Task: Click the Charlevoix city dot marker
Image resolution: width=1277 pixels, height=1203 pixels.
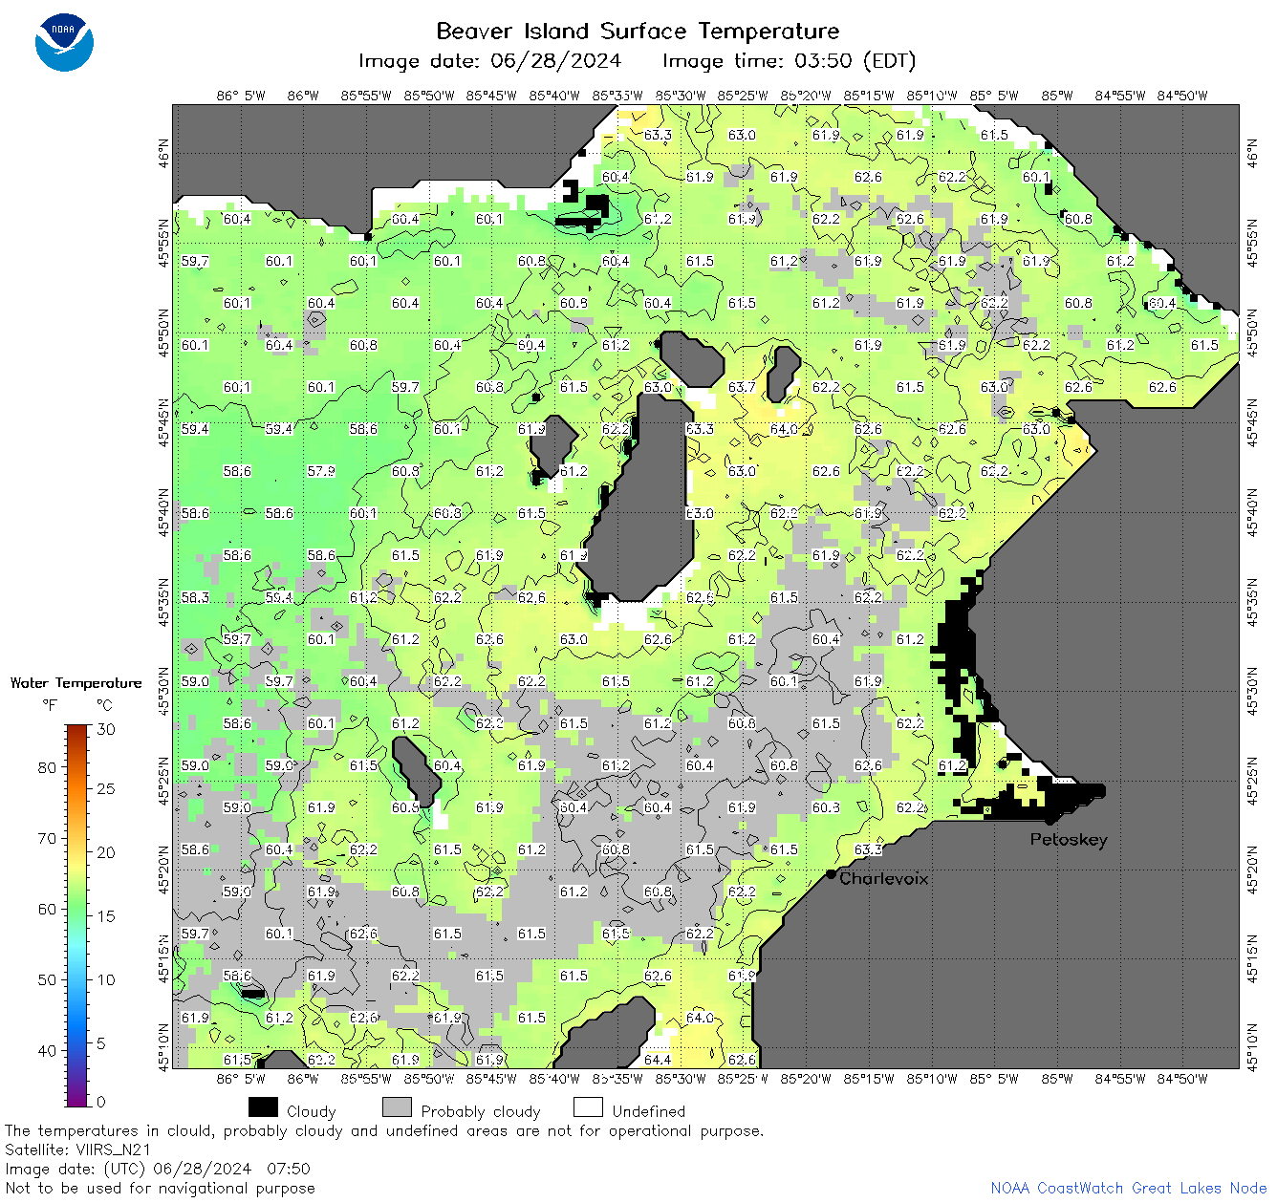Action: pos(832,874)
